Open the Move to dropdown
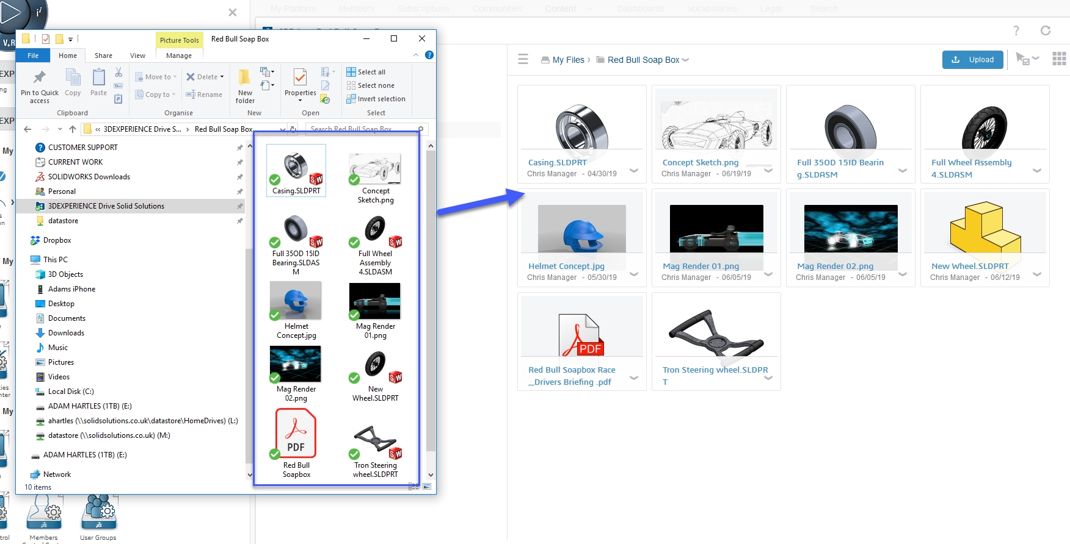This screenshot has height=544, width=1070. click(156, 77)
